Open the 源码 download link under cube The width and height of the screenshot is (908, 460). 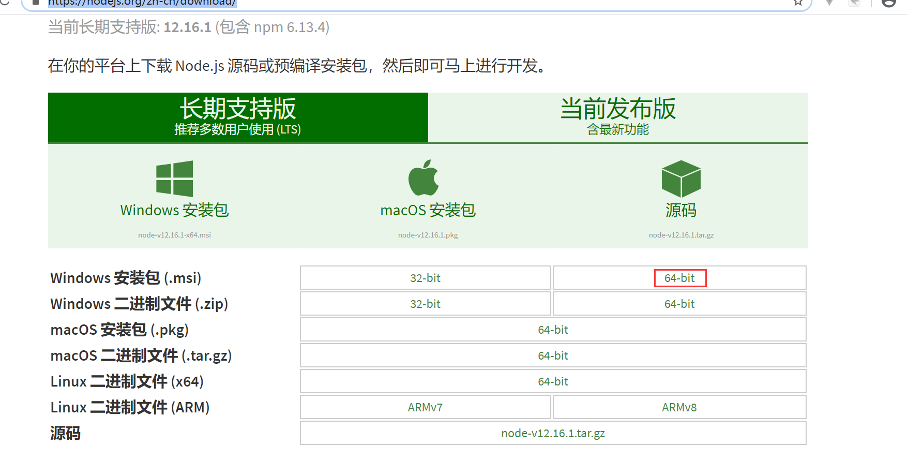pos(681,210)
